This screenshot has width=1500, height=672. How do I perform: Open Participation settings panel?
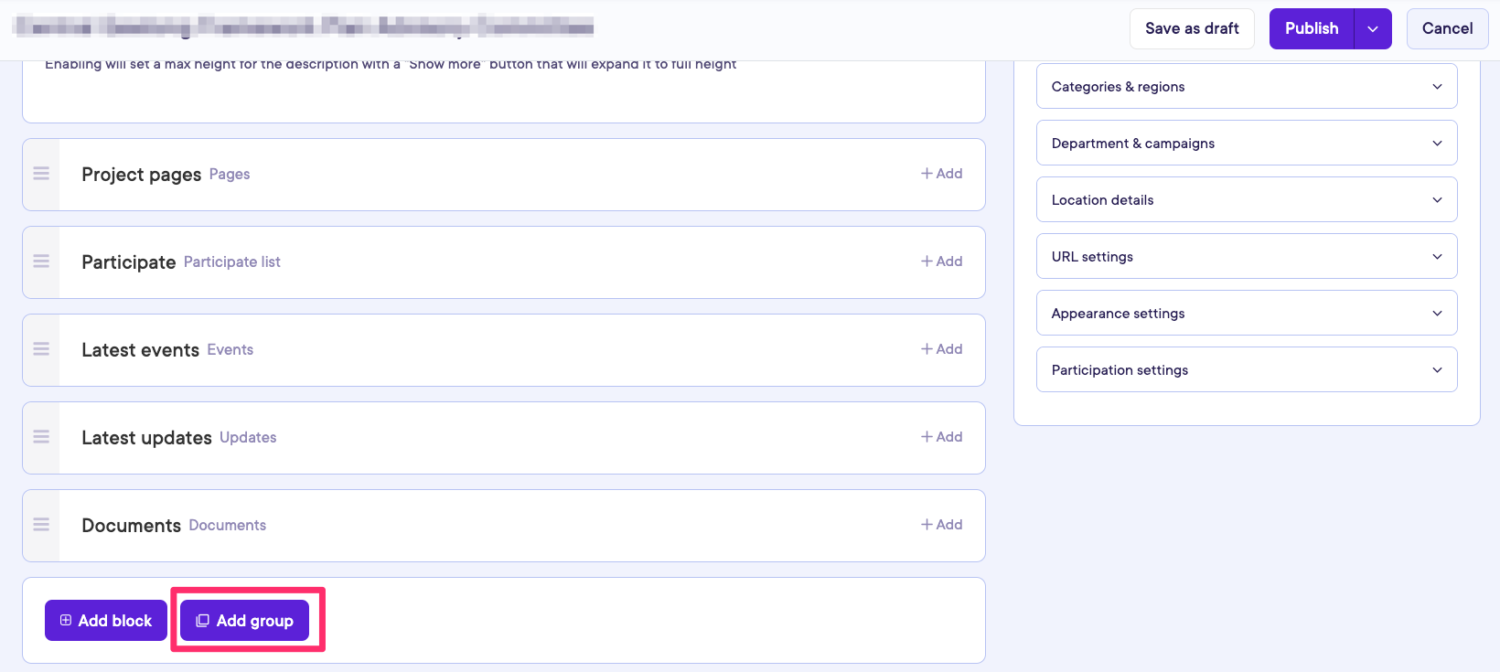click(x=1246, y=370)
